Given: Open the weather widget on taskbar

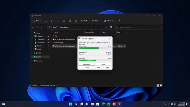Looking at the screenshot, I should tap(4, 104).
